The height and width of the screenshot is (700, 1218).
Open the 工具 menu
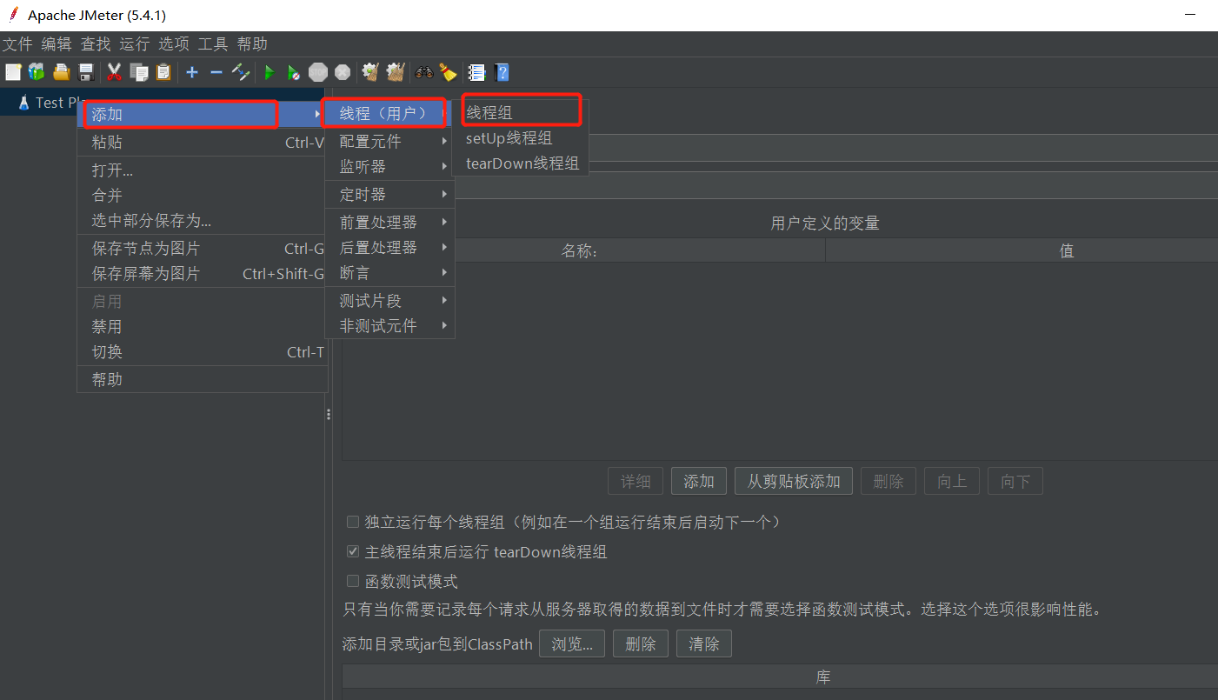tap(213, 44)
